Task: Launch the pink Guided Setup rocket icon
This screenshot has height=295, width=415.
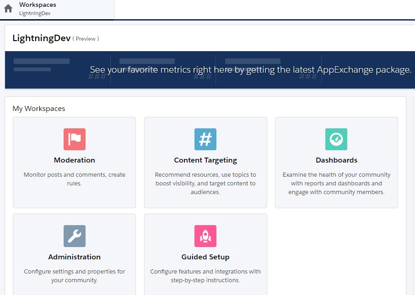Action: tap(205, 236)
